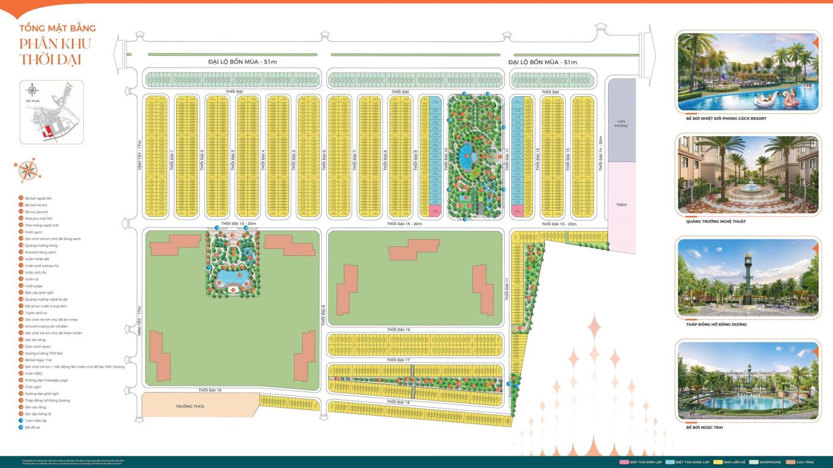Viewport: 833px width, 468px height.
Task: Open the Quảng trường nghệ thuật photo
Action: pos(748,175)
